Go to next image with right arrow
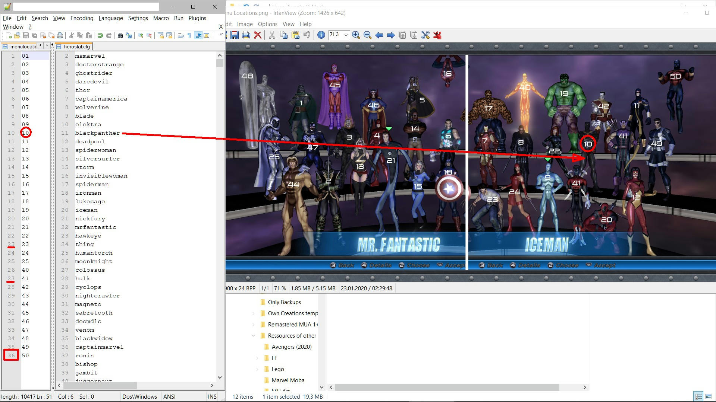716x402 pixels. (x=390, y=35)
